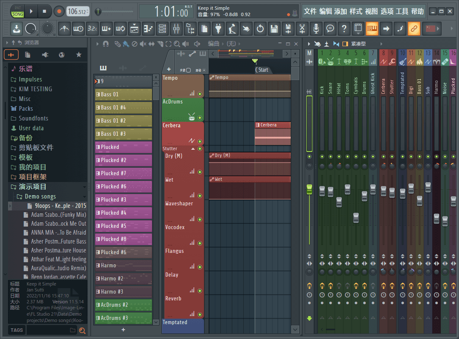Select the browser all-files tab icon
The height and width of the screenshot is (339, 459).
point(28,55)
